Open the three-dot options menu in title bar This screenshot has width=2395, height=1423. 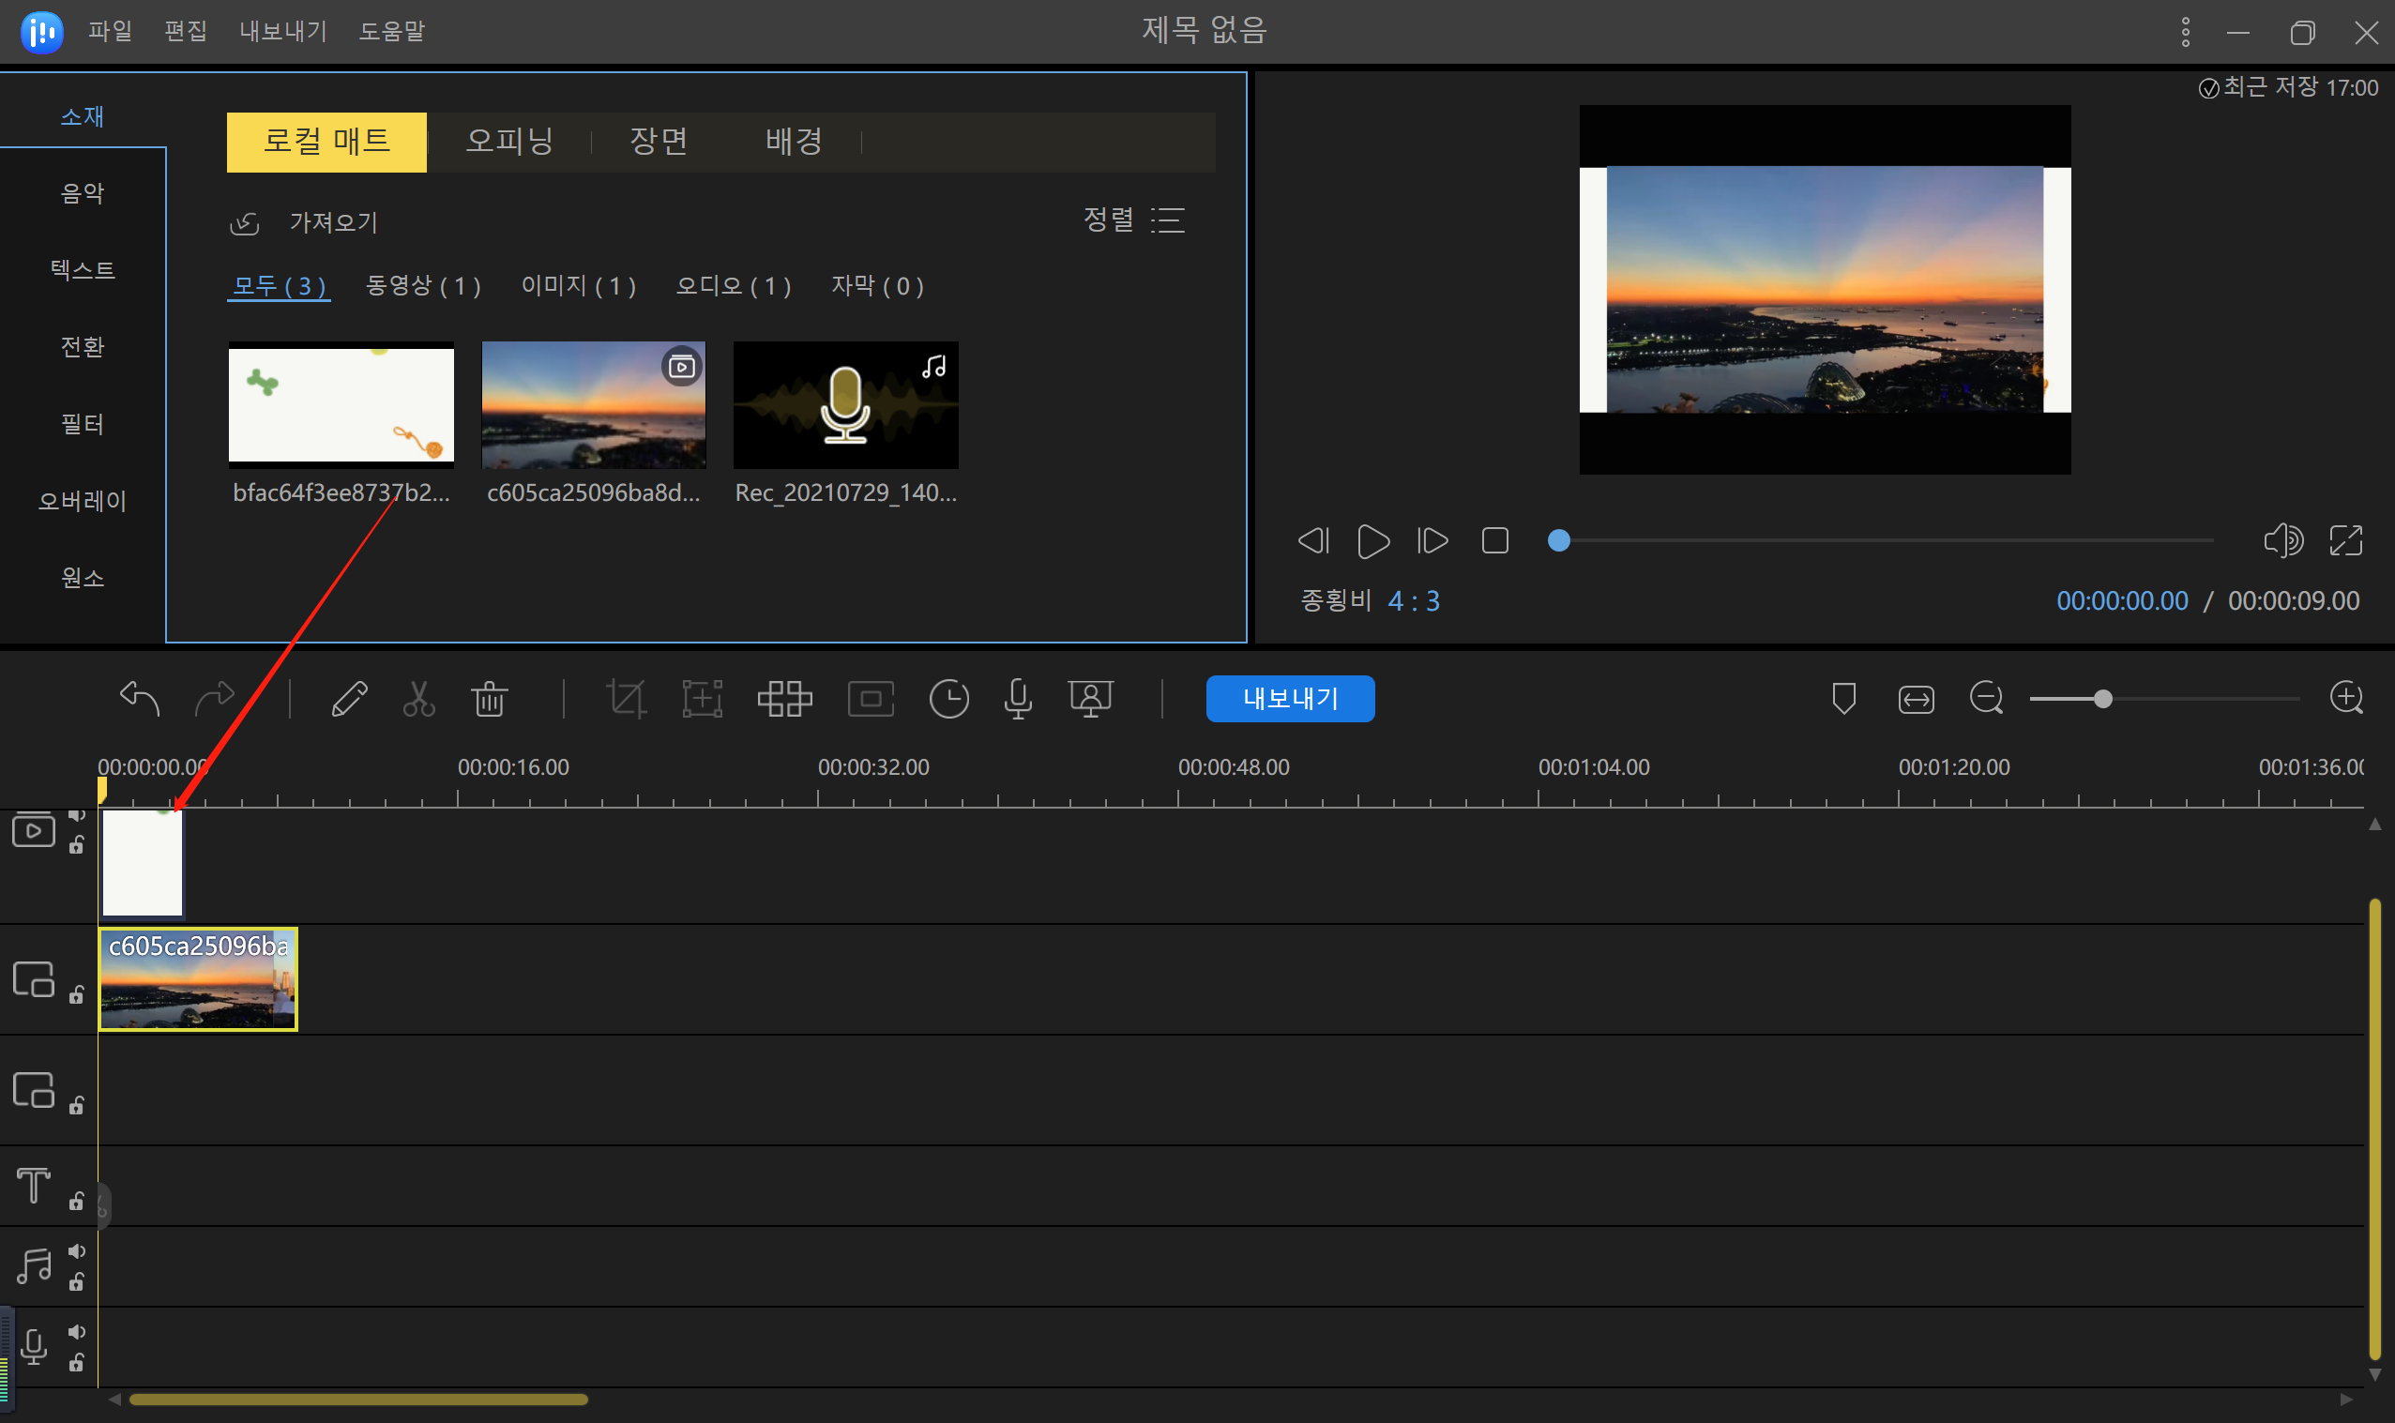pos(2185,32)
